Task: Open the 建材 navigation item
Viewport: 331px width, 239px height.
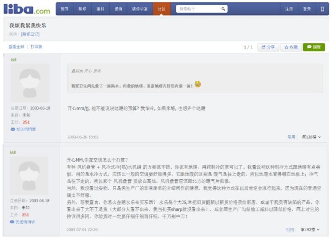Action: click(x=100, y=9)
